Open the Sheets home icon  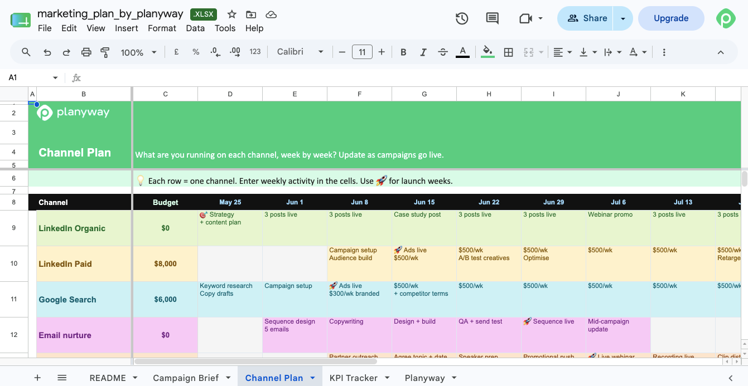pyautogui.click(x=21, y=20)
